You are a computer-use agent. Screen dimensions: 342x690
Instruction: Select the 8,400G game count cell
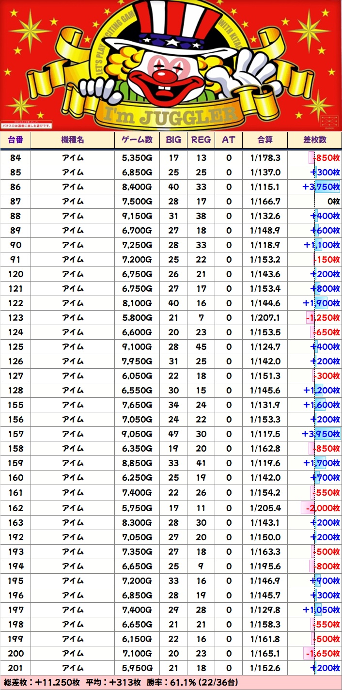(x=138, y=187)
